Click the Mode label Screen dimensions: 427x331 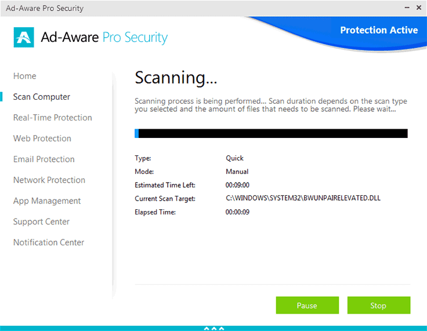(x=144, y=172)
